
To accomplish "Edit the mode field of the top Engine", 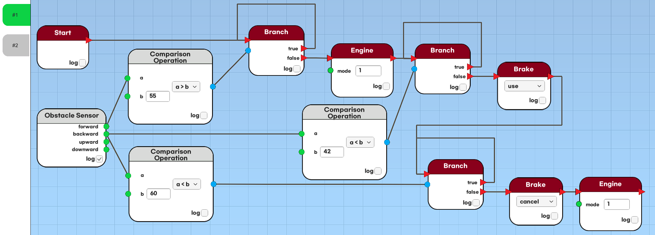I will coord(368,70).
